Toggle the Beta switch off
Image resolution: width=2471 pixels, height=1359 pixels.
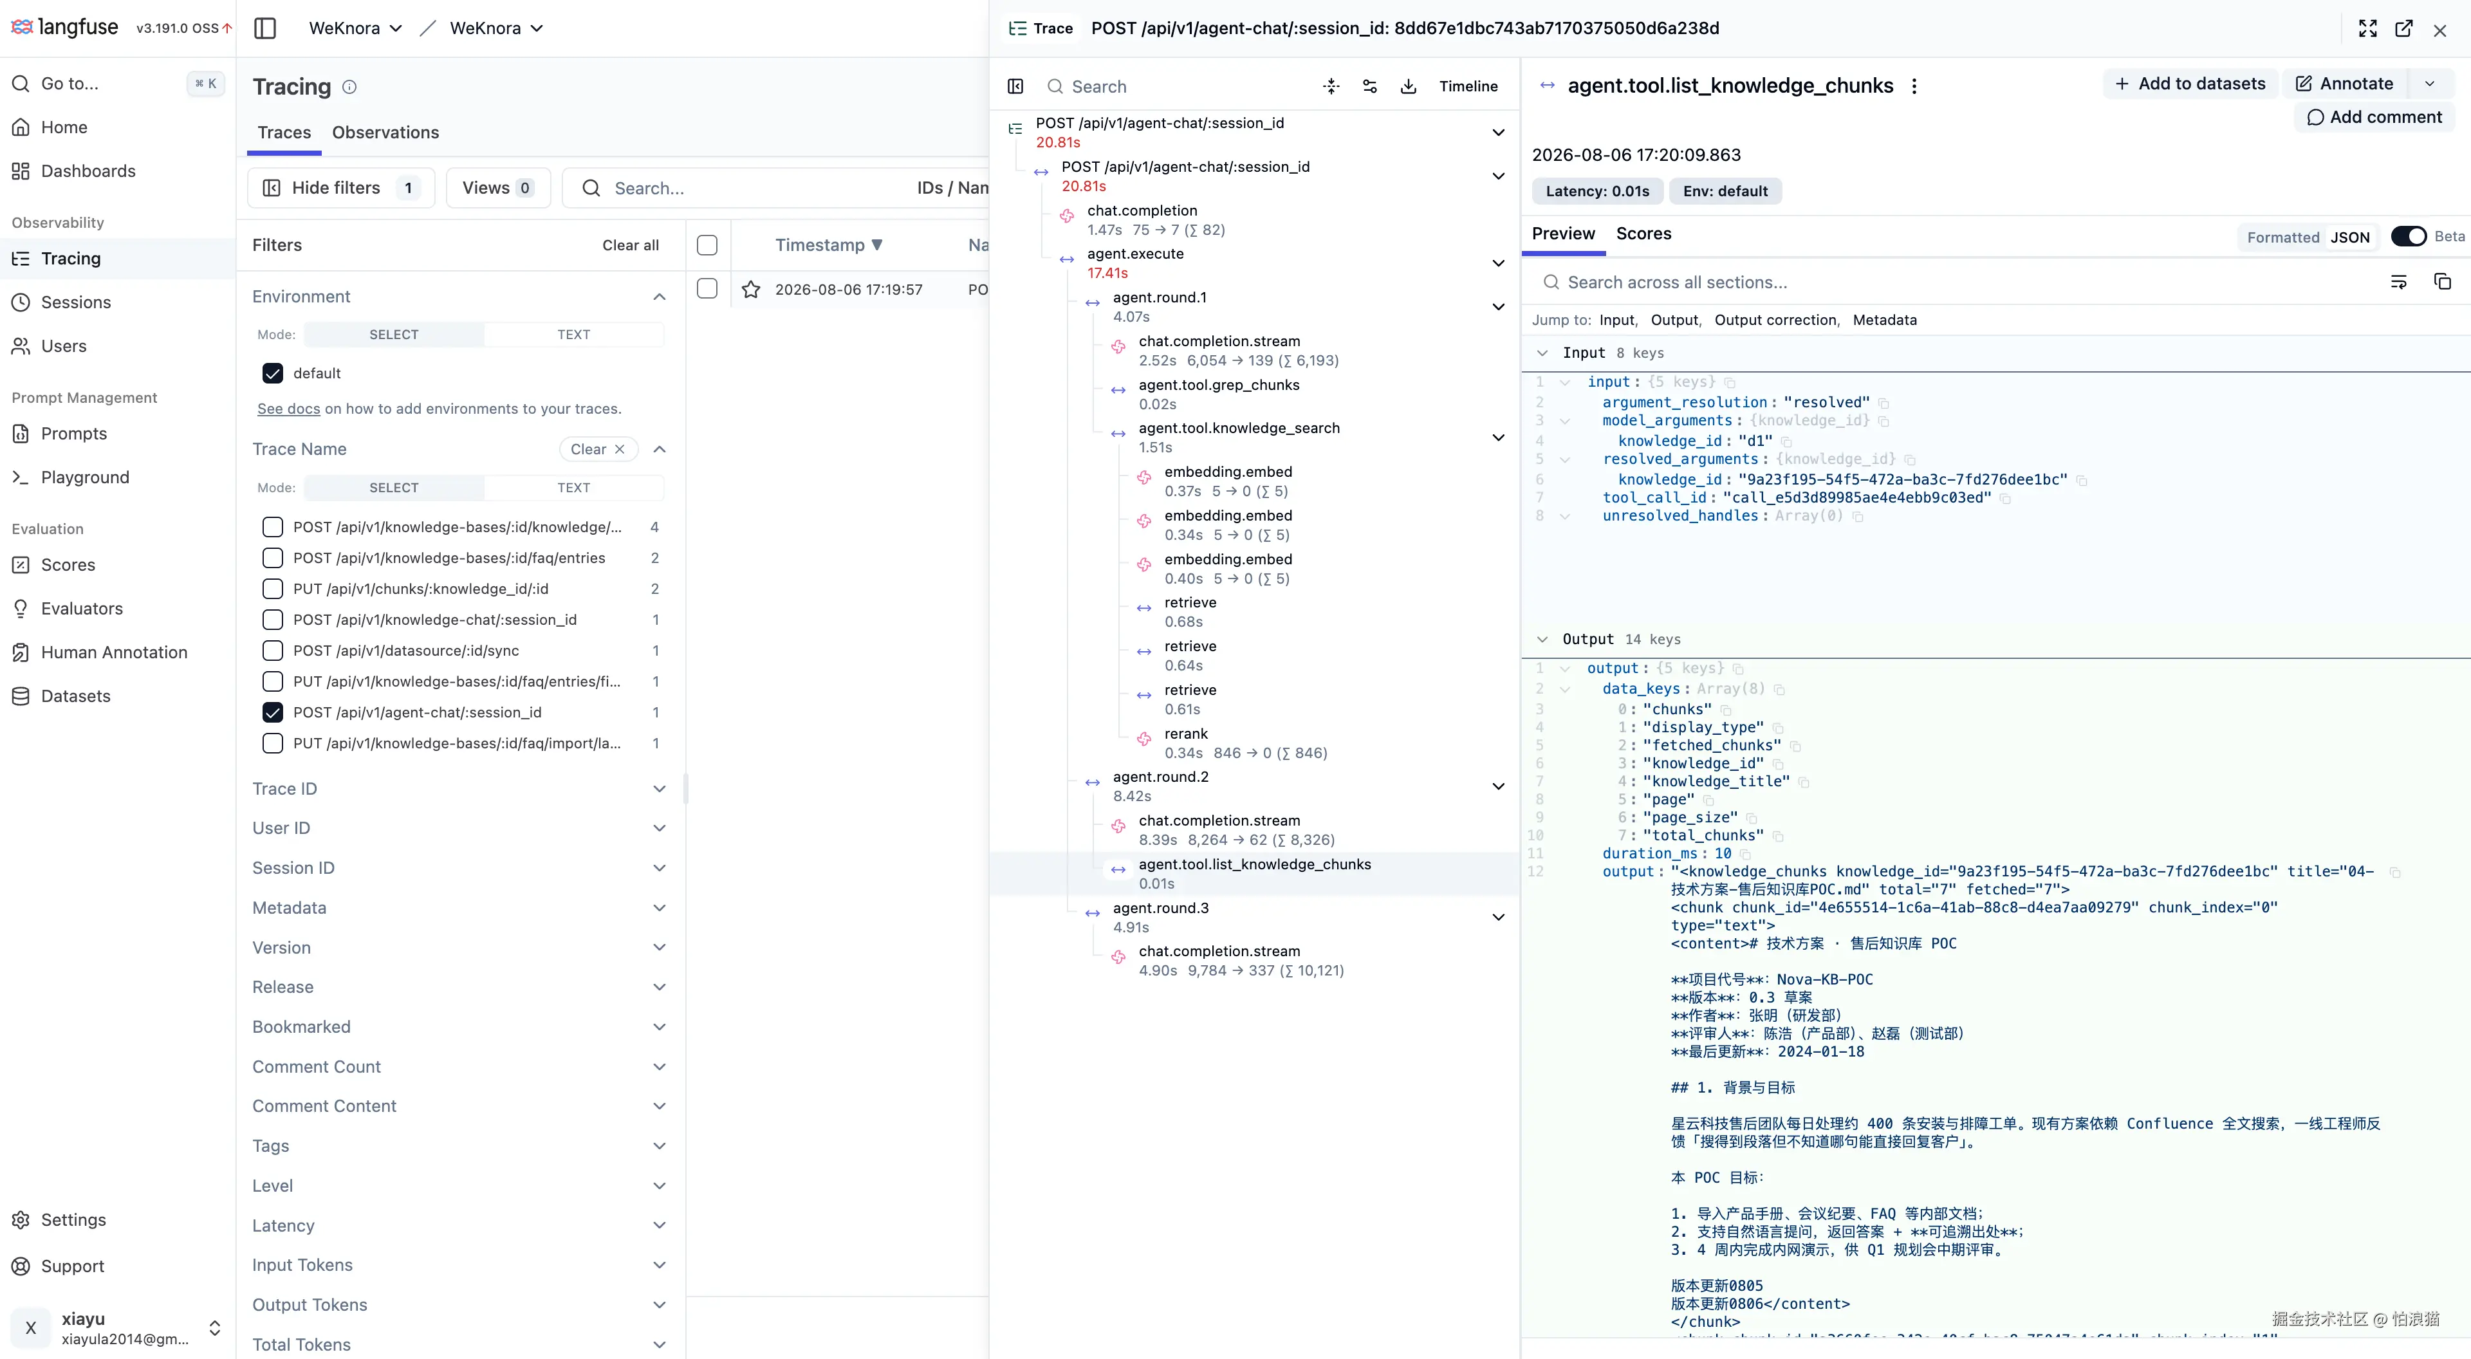click(x=2408, y=236)
